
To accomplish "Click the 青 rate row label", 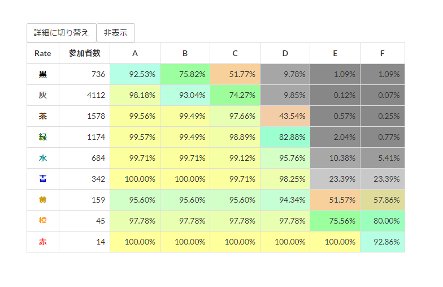I will tap(43, 179).
